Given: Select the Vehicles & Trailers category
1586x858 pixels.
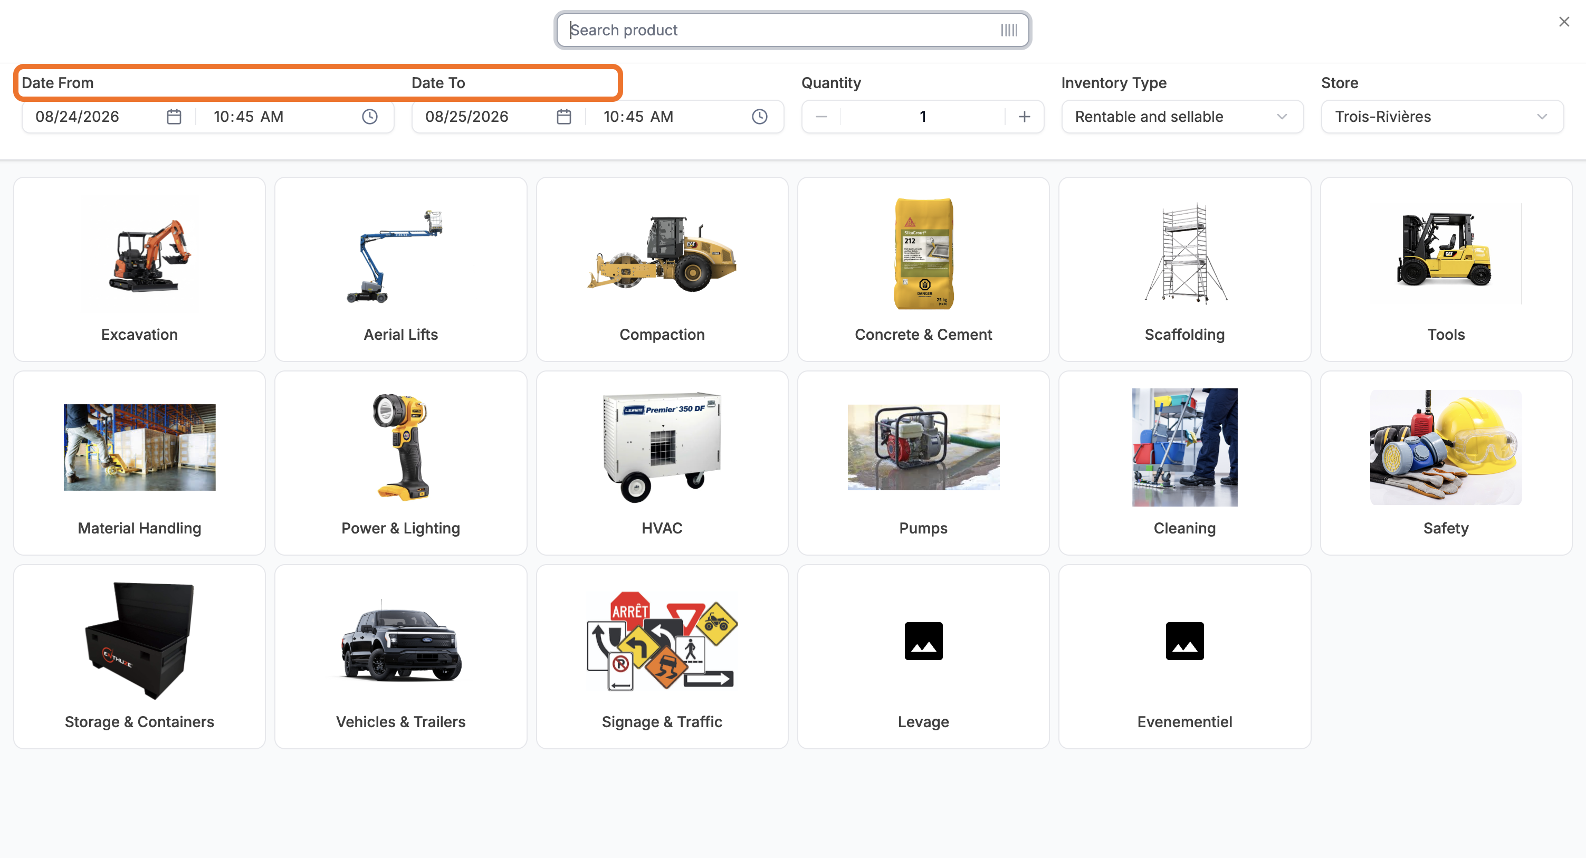Looking at the screenshot, I should [401, 656].
